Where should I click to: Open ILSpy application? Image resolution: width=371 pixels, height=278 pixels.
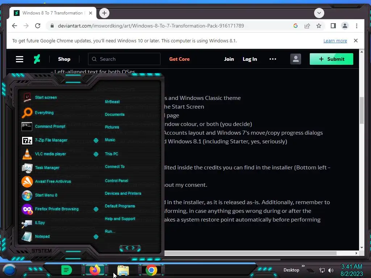coord(40,223)
